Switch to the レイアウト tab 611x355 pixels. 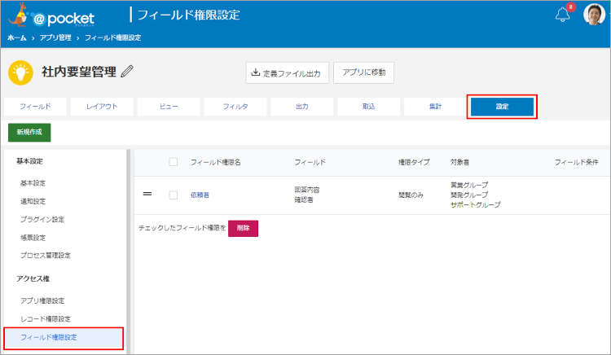click(102, 107)
